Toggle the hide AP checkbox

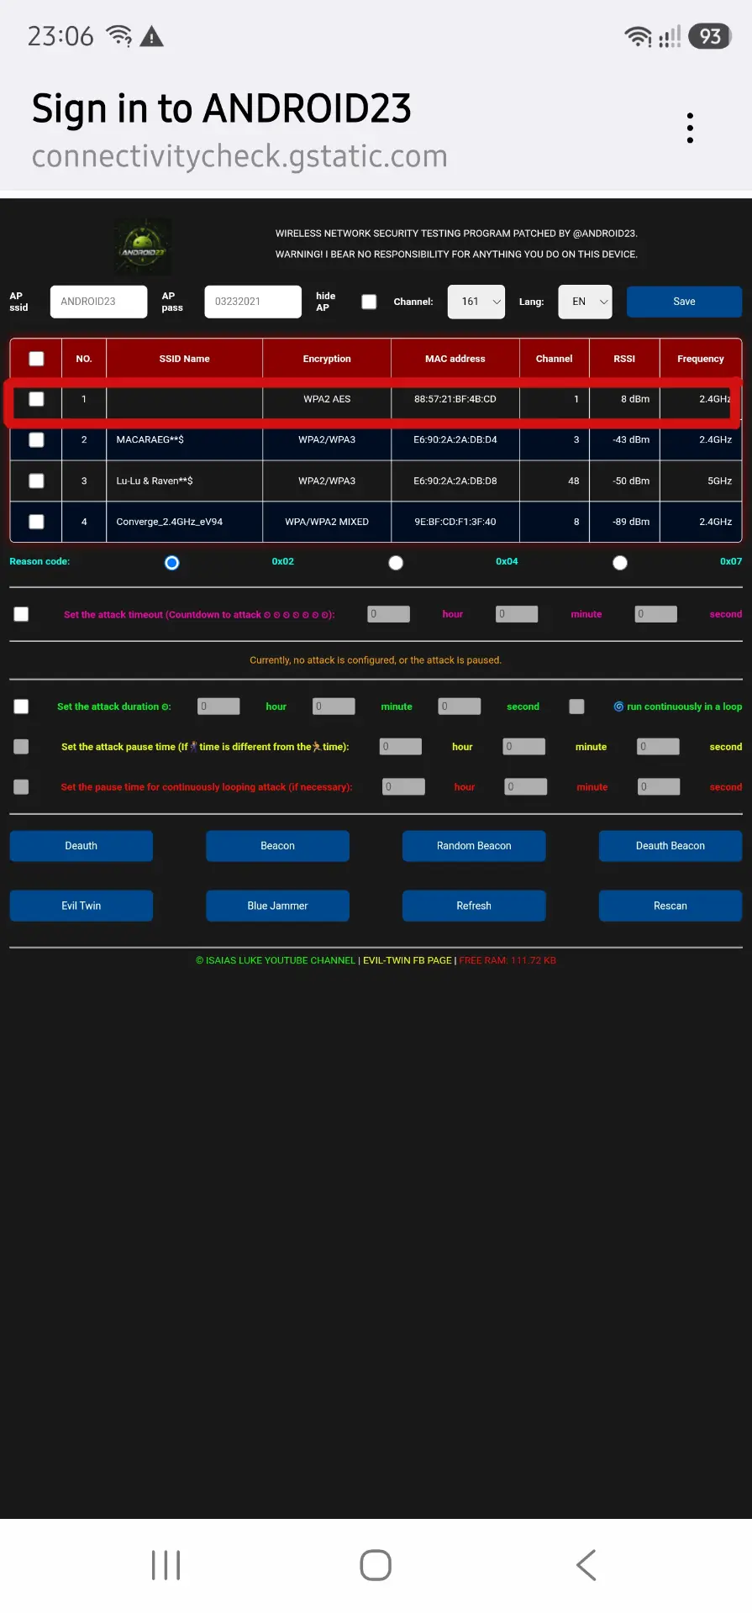pyautogui.click(x=369, y=302)
